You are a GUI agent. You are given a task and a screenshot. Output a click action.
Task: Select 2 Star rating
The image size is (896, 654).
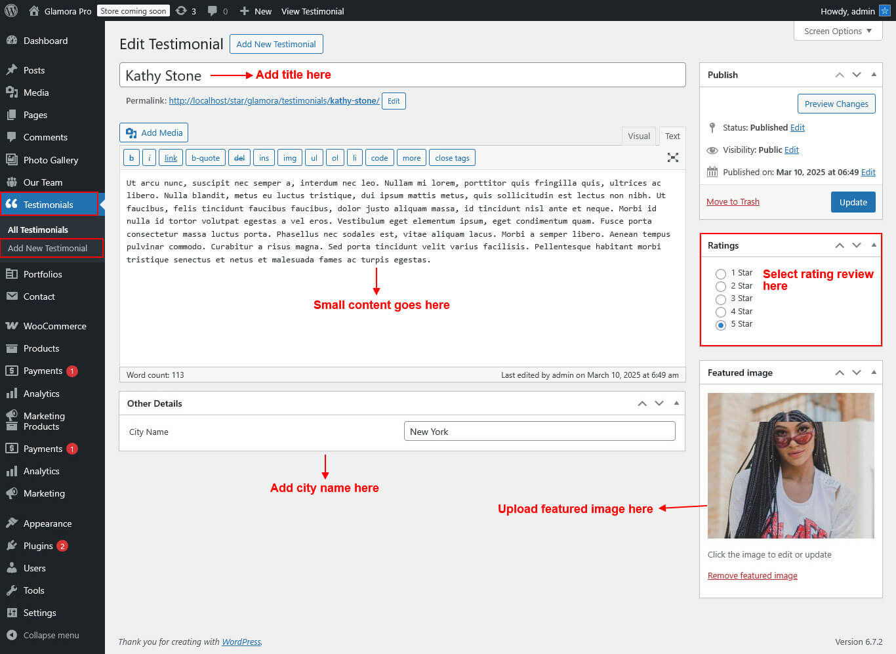tap(720, 286)
